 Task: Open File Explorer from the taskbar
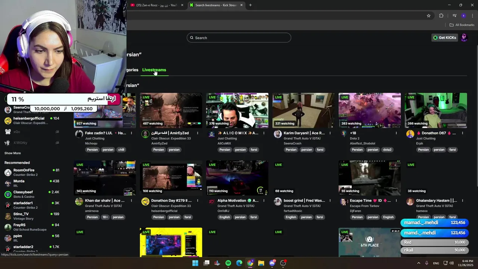(261, 263)
